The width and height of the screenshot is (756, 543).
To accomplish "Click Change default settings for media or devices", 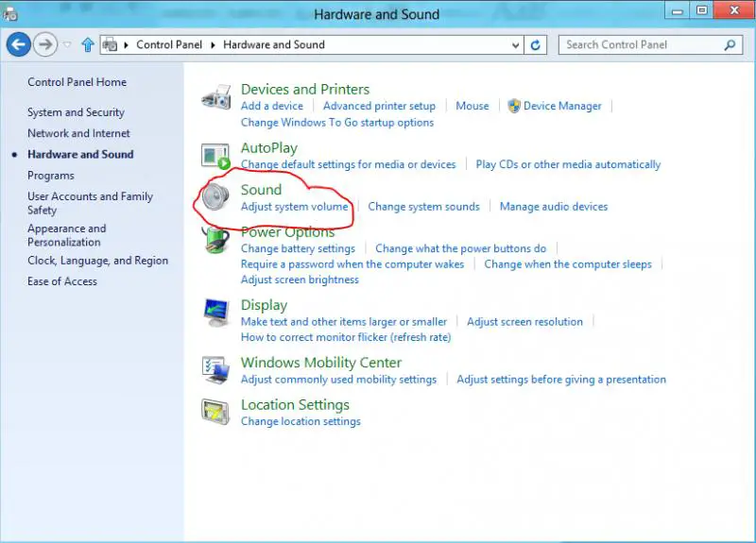I will 349,164.
